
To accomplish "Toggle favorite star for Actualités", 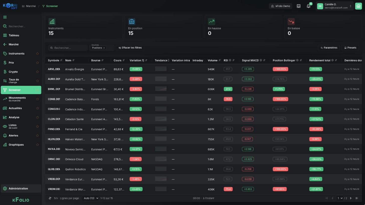I will pos(37,108).
